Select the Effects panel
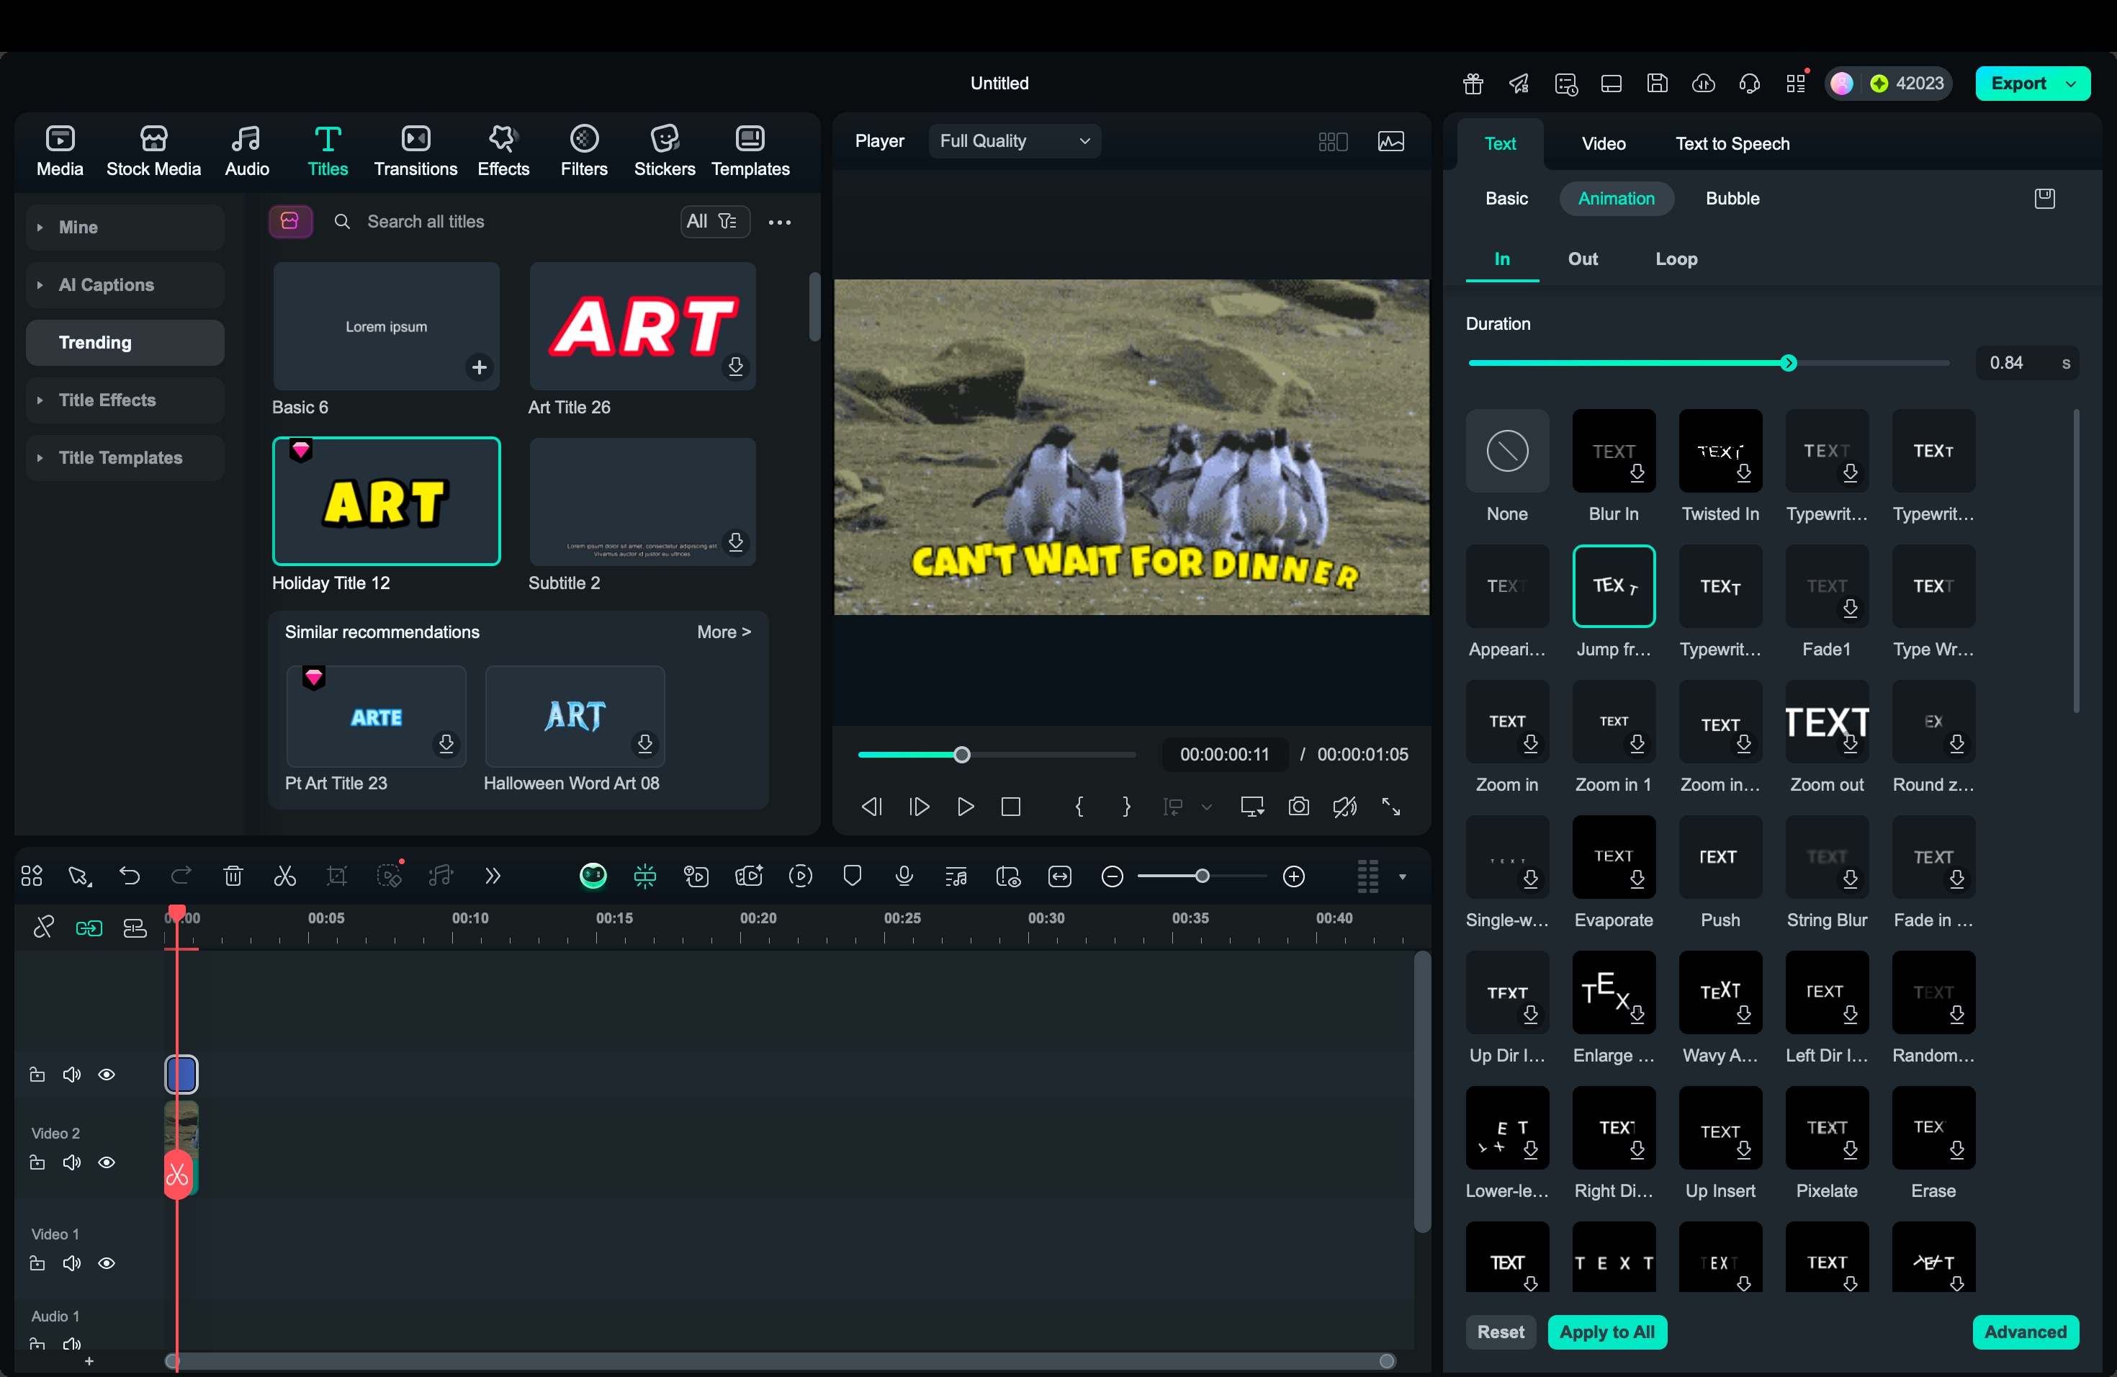 [x=503, y=150]
